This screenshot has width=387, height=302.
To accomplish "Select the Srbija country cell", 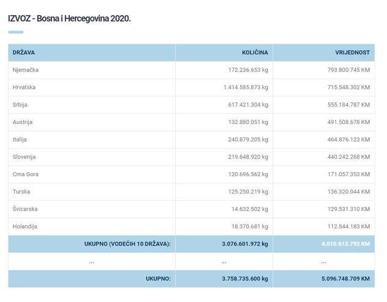I will 20,105.
